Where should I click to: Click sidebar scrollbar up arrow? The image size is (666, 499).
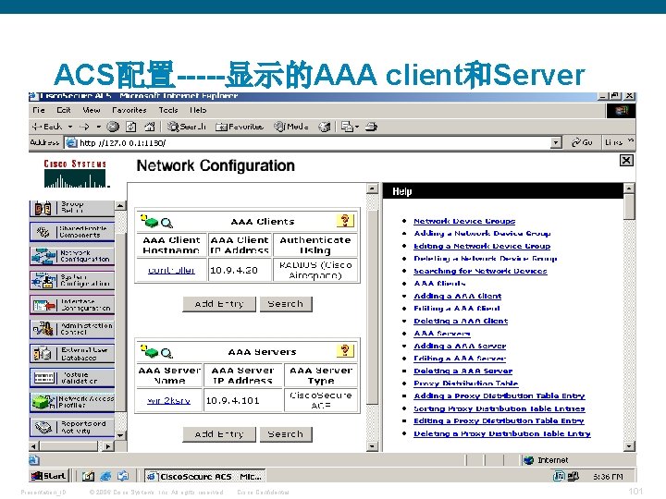click(120, 206)
